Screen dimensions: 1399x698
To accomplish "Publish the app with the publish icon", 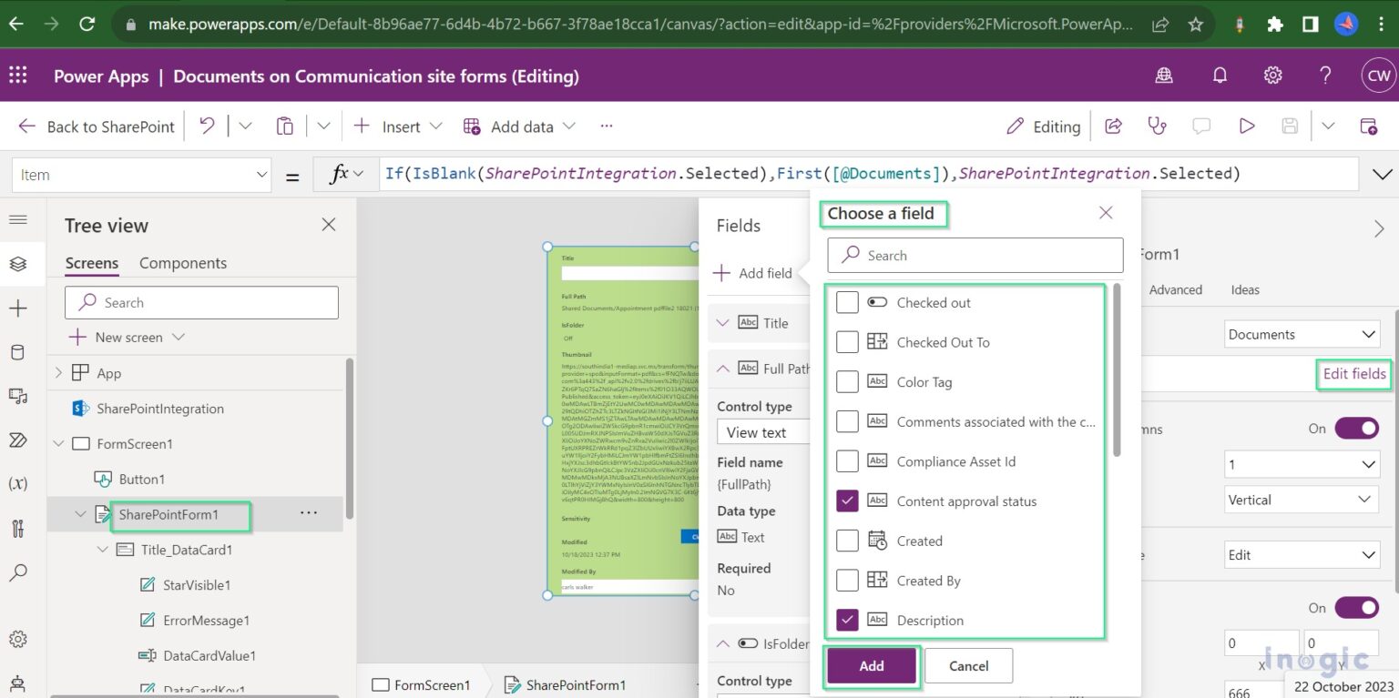I will coord(1370,126).
